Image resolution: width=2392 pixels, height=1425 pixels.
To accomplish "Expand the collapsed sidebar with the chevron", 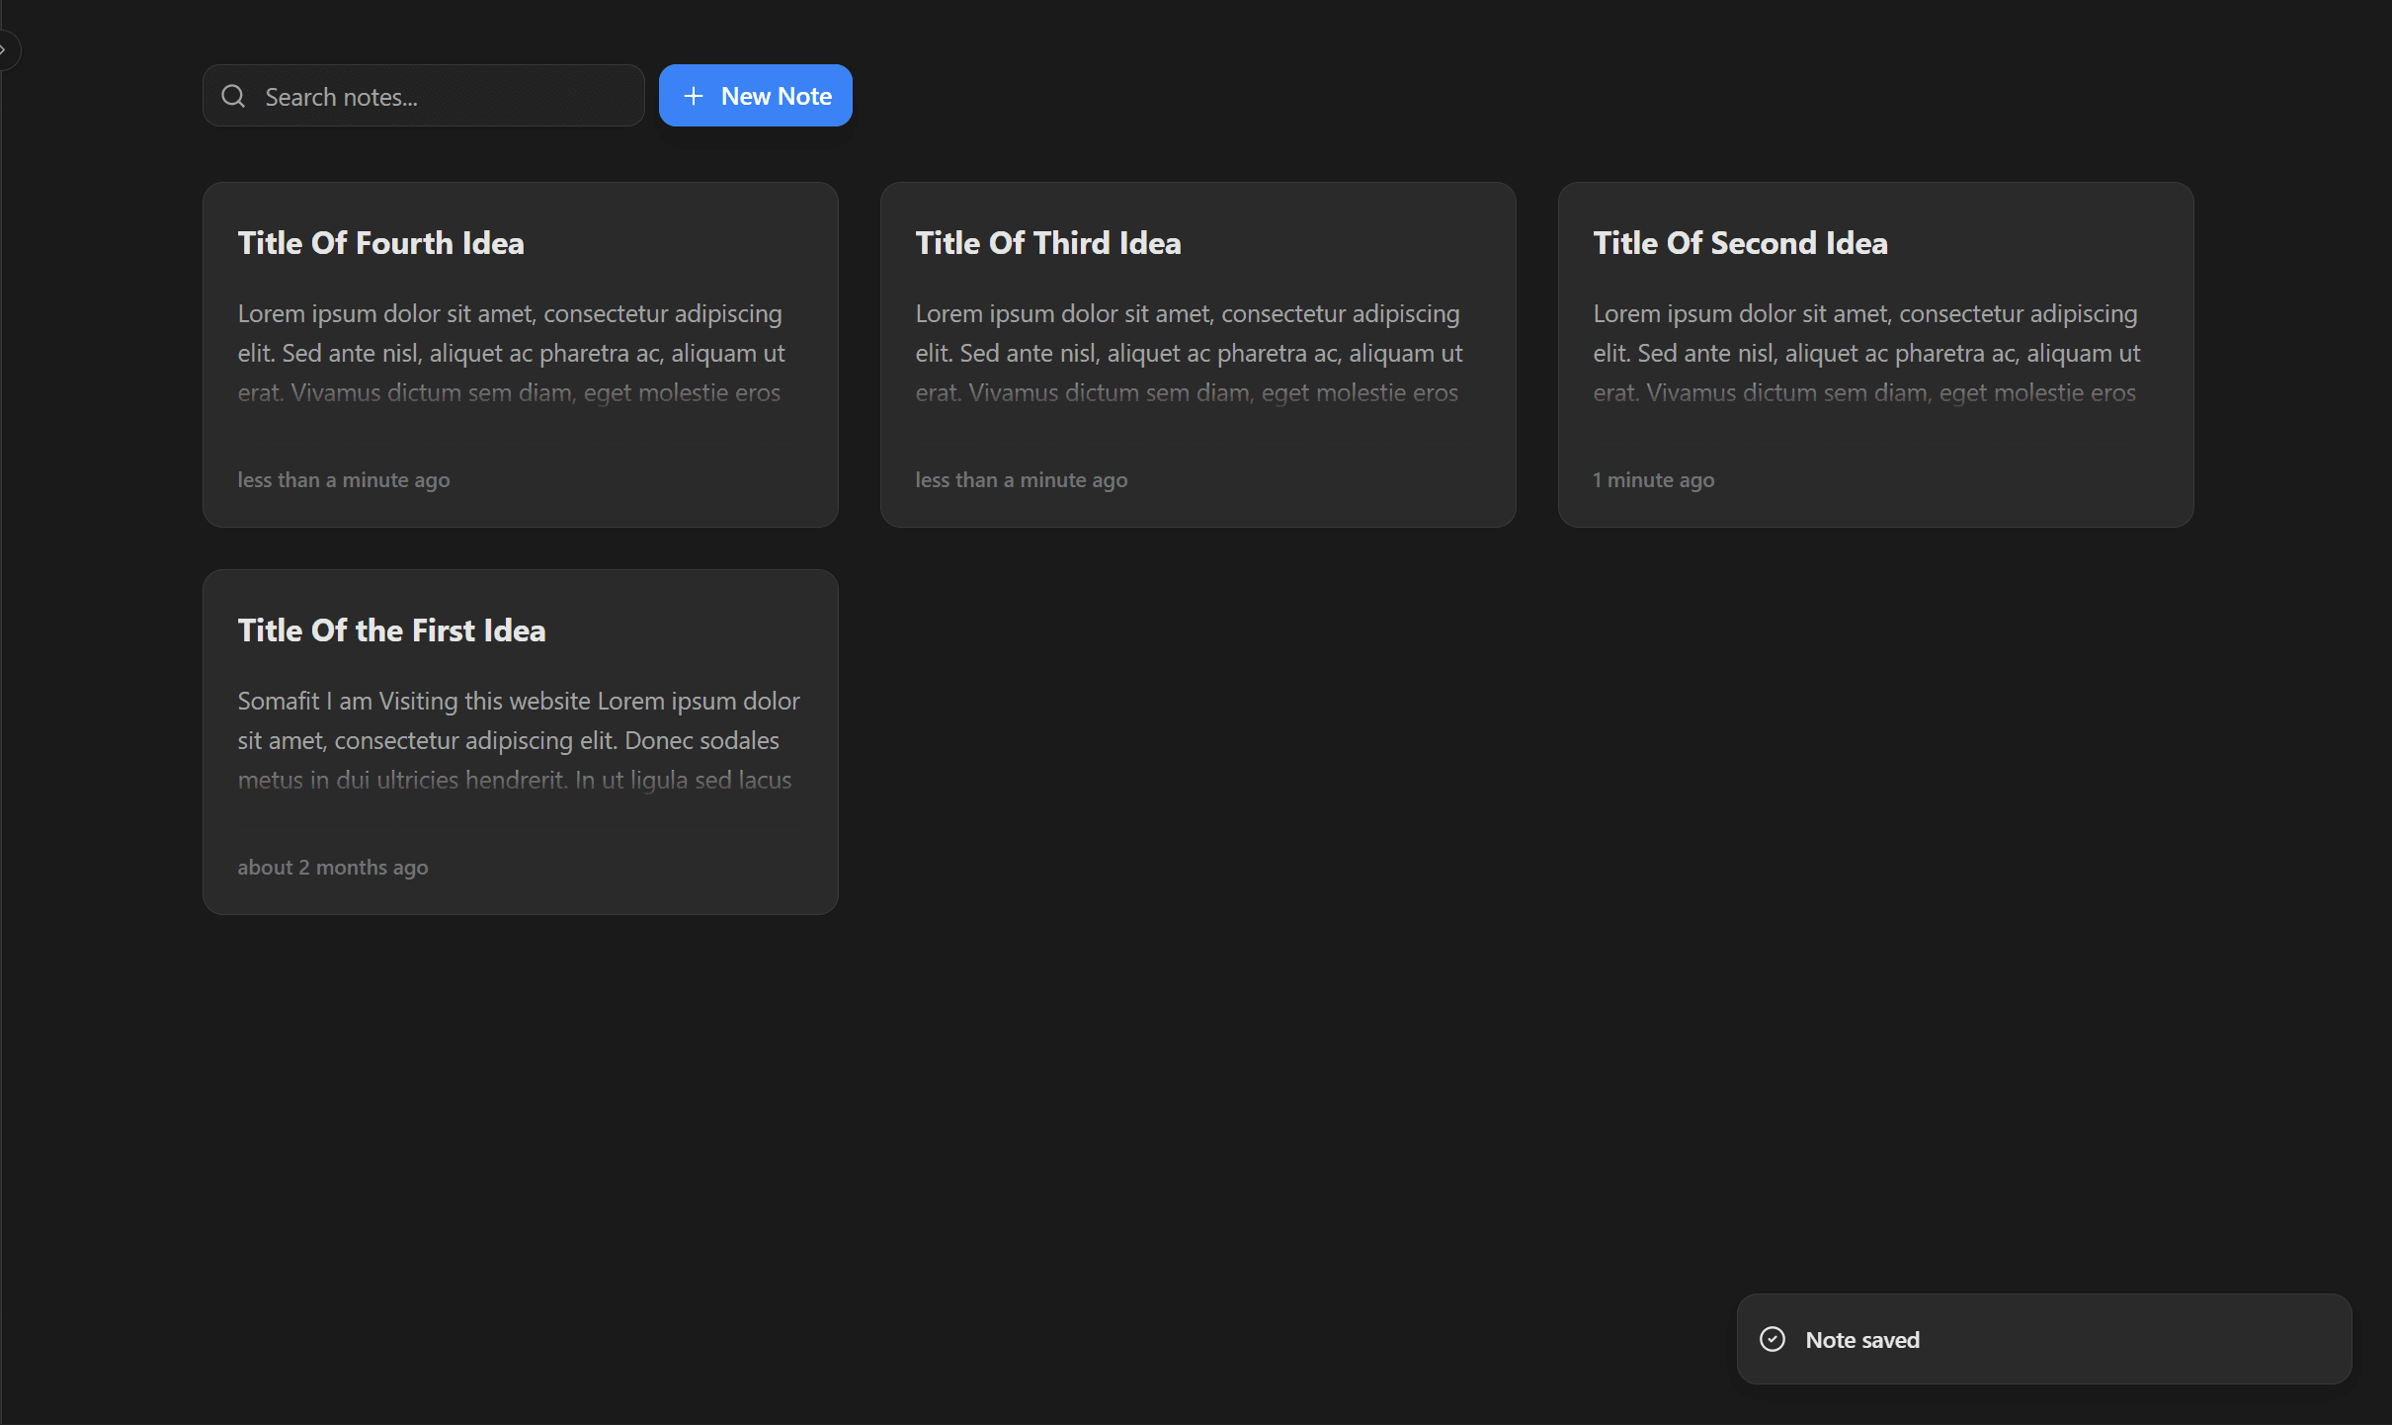I will (5, 49).
